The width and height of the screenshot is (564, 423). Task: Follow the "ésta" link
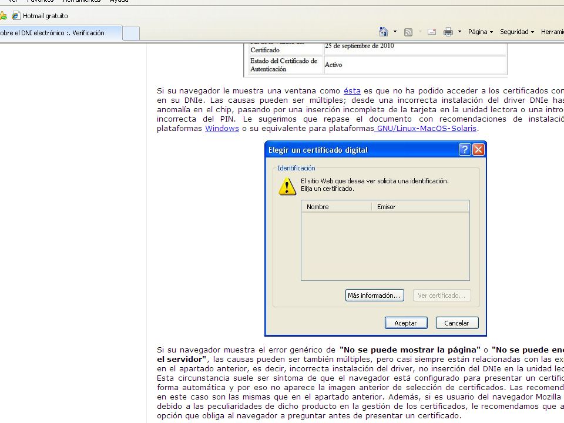352,90
